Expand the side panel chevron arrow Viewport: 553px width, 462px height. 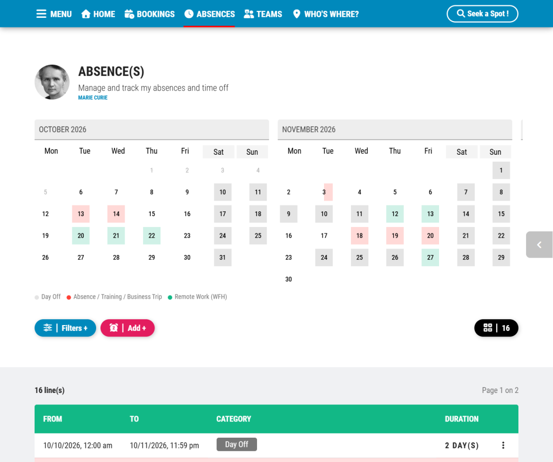coord(539,245)
